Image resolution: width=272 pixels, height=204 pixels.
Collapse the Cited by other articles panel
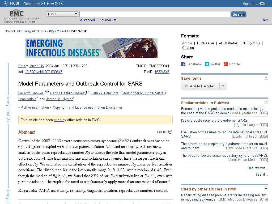266,188
